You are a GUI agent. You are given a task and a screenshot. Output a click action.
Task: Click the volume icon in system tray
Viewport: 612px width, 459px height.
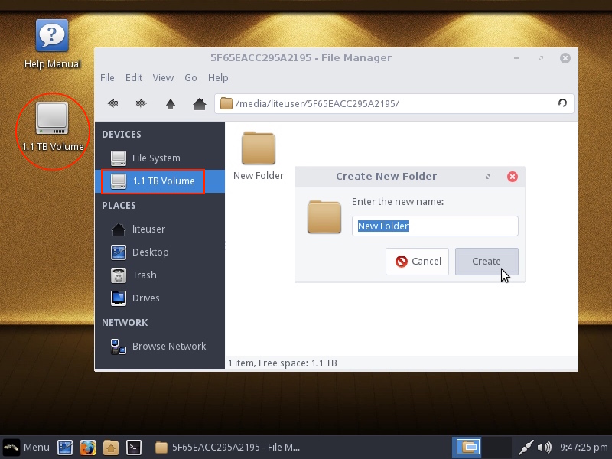(x=545, y=448)
